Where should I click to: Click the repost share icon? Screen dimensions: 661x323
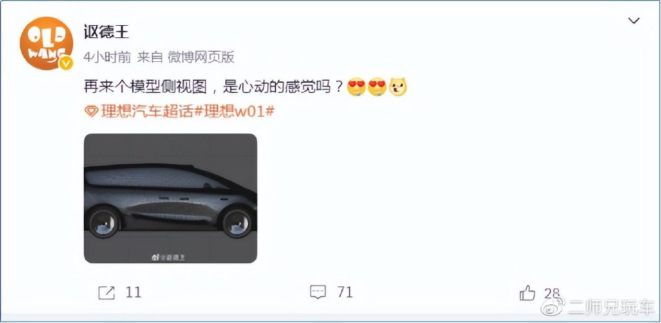pyautogui.click(x=107, y=292)
